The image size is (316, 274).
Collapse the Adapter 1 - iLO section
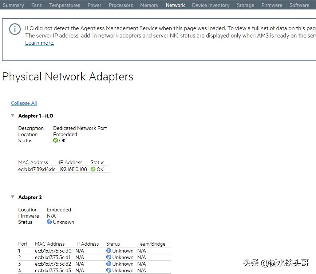[x=12, y=115]
